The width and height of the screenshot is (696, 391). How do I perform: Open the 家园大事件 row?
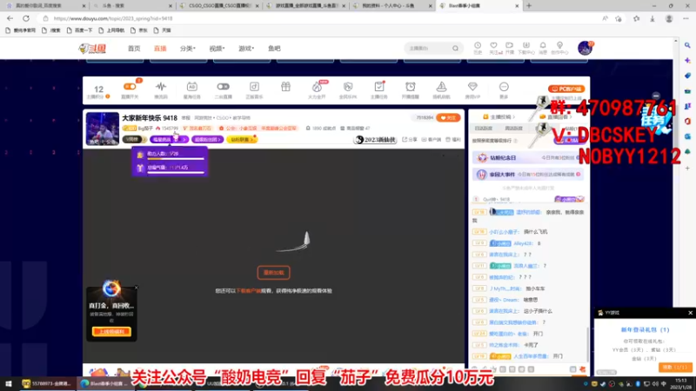pyautogui.click(x=527, y=175)
